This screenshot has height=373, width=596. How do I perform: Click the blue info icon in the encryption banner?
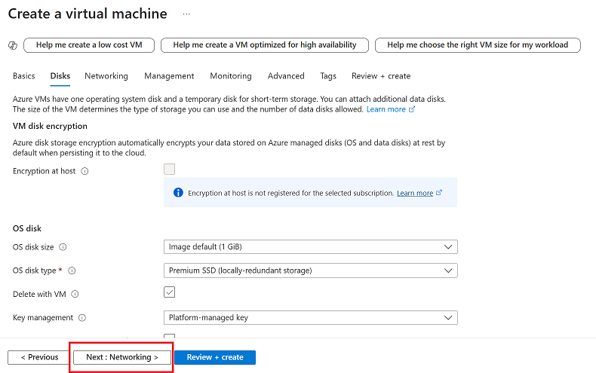[178, 193]
